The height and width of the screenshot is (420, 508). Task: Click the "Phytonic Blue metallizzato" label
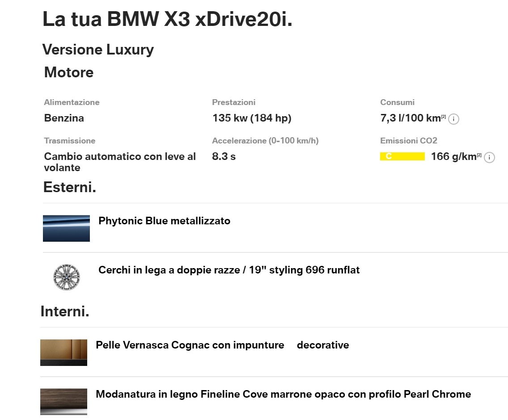[x=164, y=221]
